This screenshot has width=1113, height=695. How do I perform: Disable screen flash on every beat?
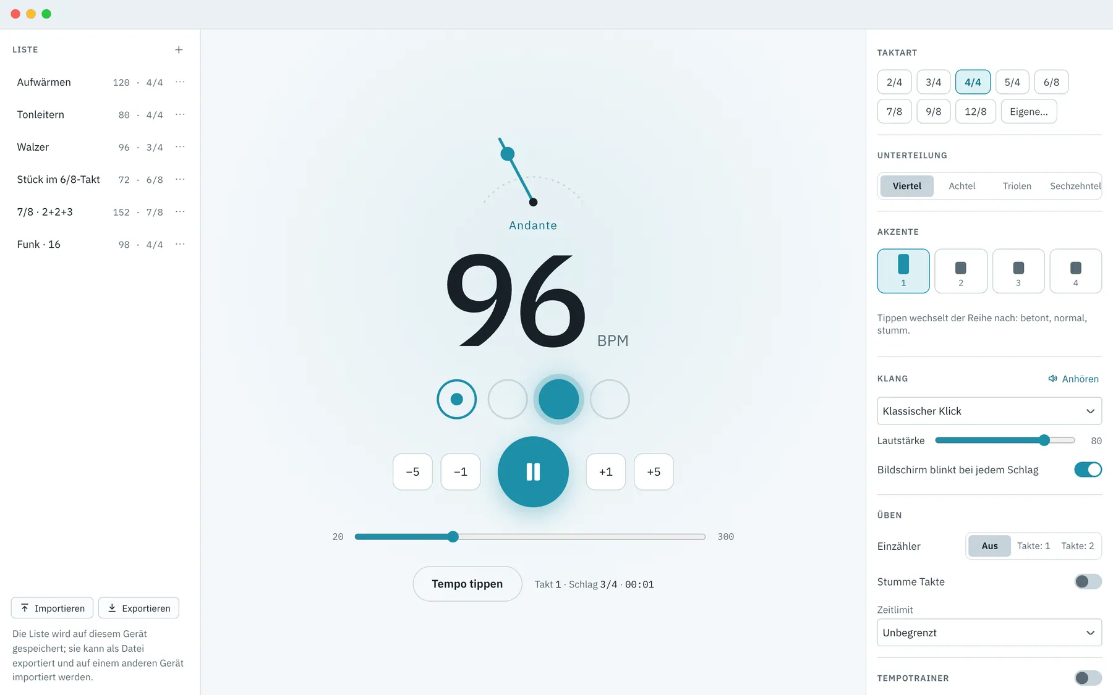(1088, 470)
